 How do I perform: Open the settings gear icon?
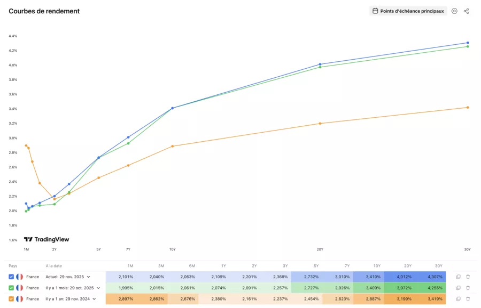(x=454, y=10)
